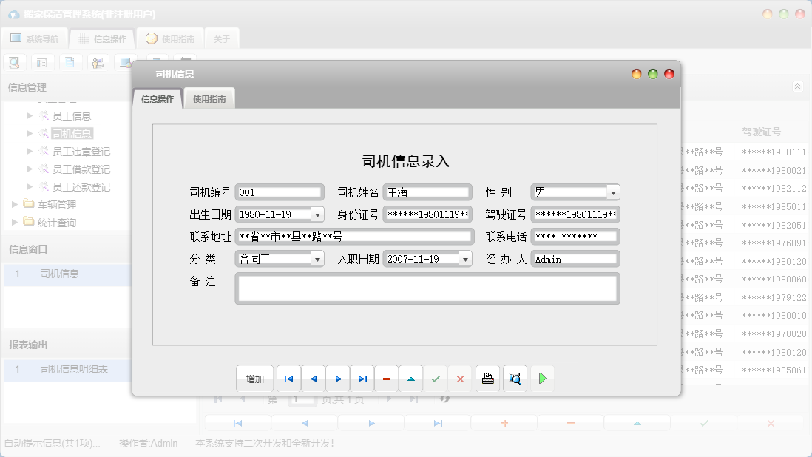Open the 分类 dropdown showing 合同工
Screen dimensions: 812x457
coord(318,258)
